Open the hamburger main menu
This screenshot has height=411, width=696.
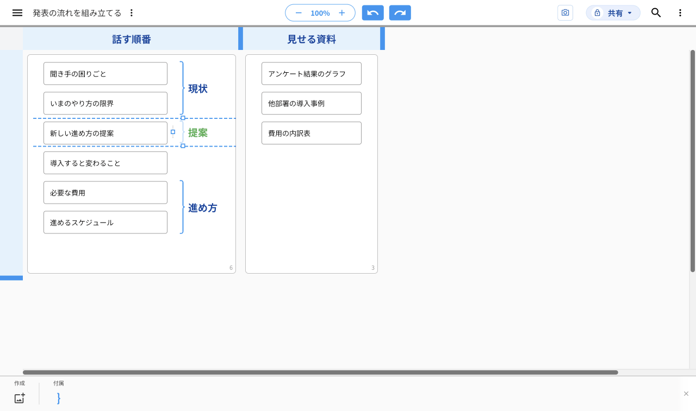coord(17,12)
